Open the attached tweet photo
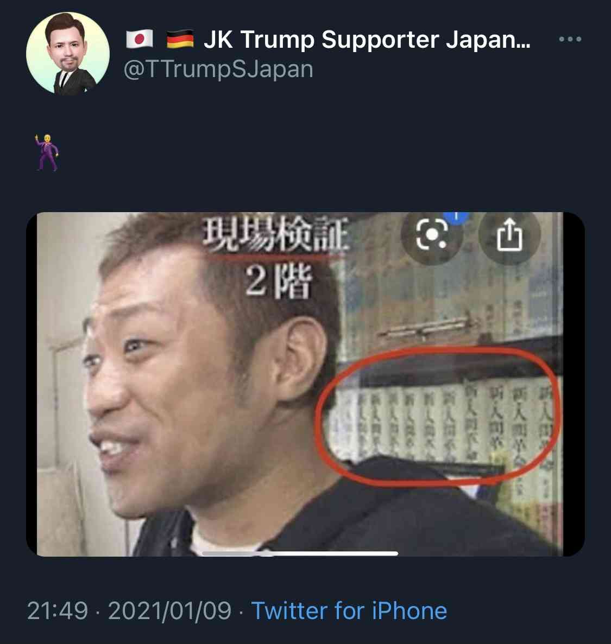Viewport: 611px width, 644px height. click(305, 384)
